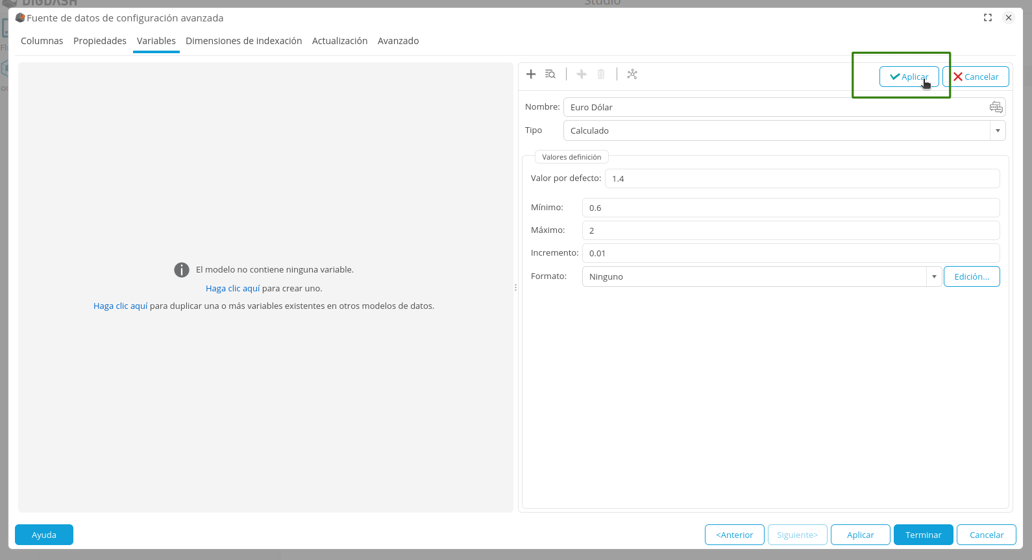Click the Edición... format button
Viewport: 1032px width, 560px height.
[x=972, y=276]
